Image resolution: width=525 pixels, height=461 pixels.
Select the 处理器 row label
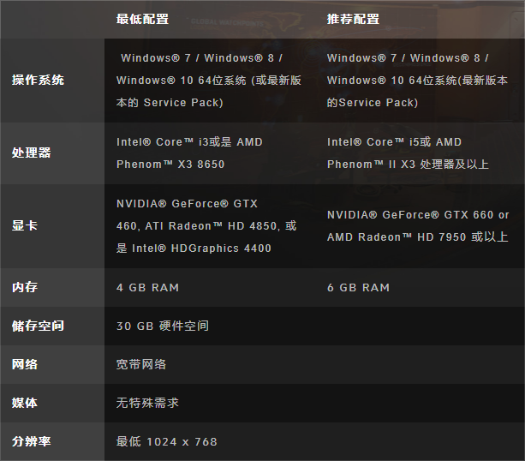31,153
